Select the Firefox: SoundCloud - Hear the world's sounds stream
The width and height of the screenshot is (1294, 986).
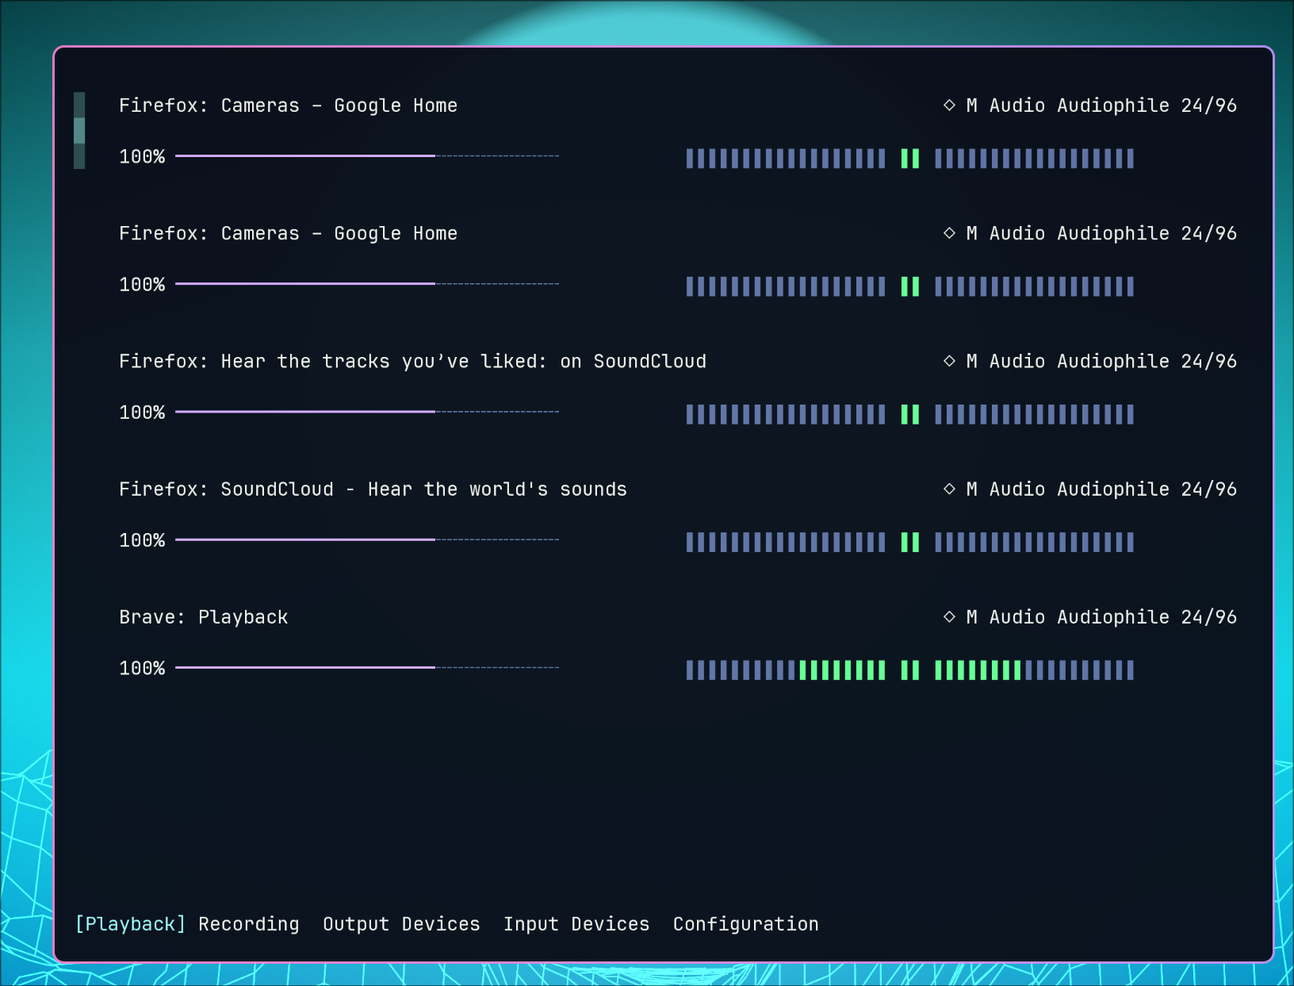pos(373,489)
